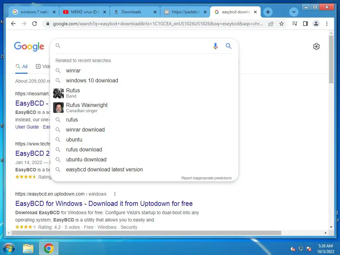The height and width of the screenshot is (255, 340).
Task: Open the User Guide sitelink
Action: pyautogui.click(x=27, y=127)
